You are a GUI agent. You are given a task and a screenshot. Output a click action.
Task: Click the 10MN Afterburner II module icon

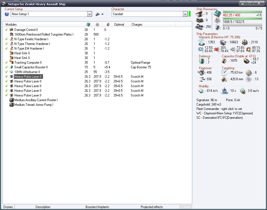[x=11, y=72]
